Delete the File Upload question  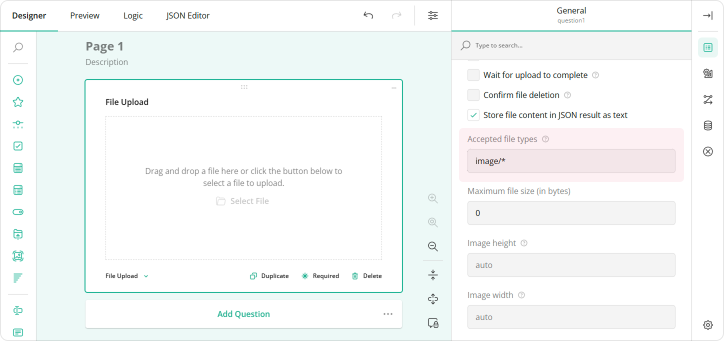tap(366, 275)
